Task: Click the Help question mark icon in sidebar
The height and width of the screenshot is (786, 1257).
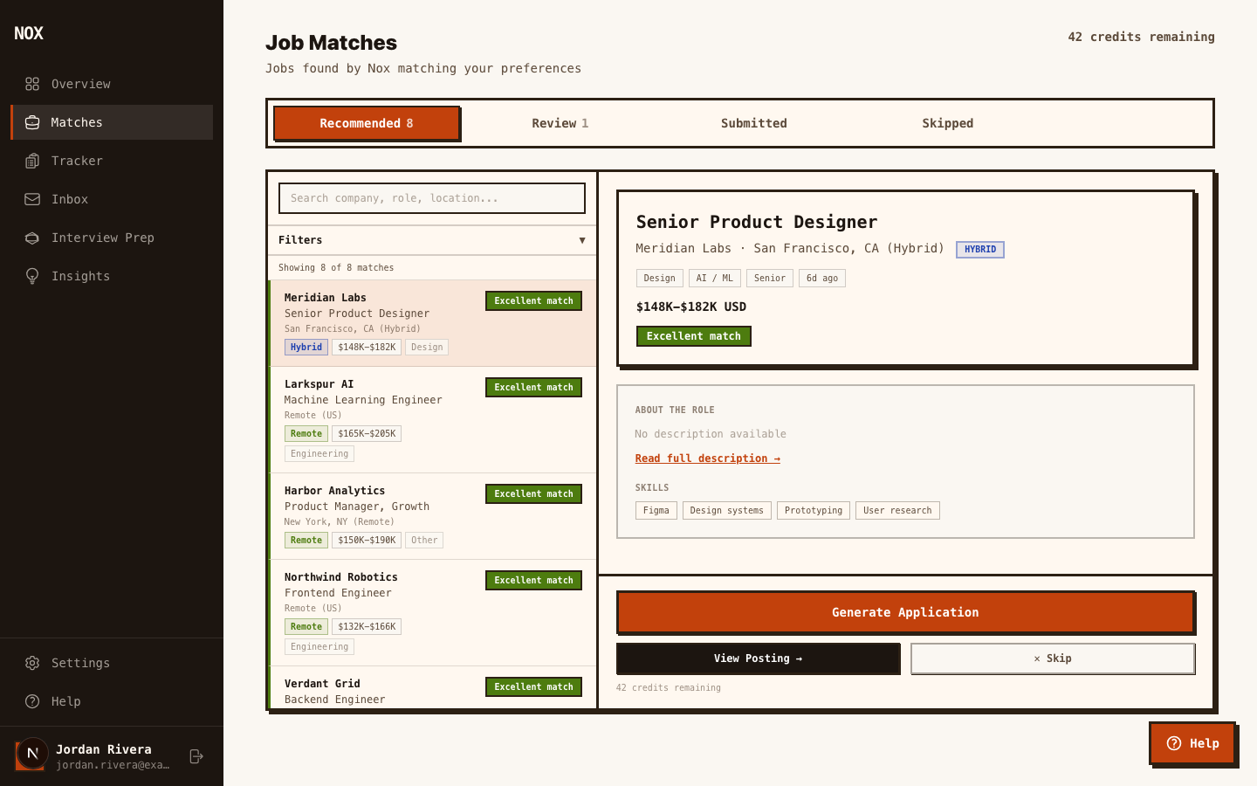Action: [x=32, y=701]
